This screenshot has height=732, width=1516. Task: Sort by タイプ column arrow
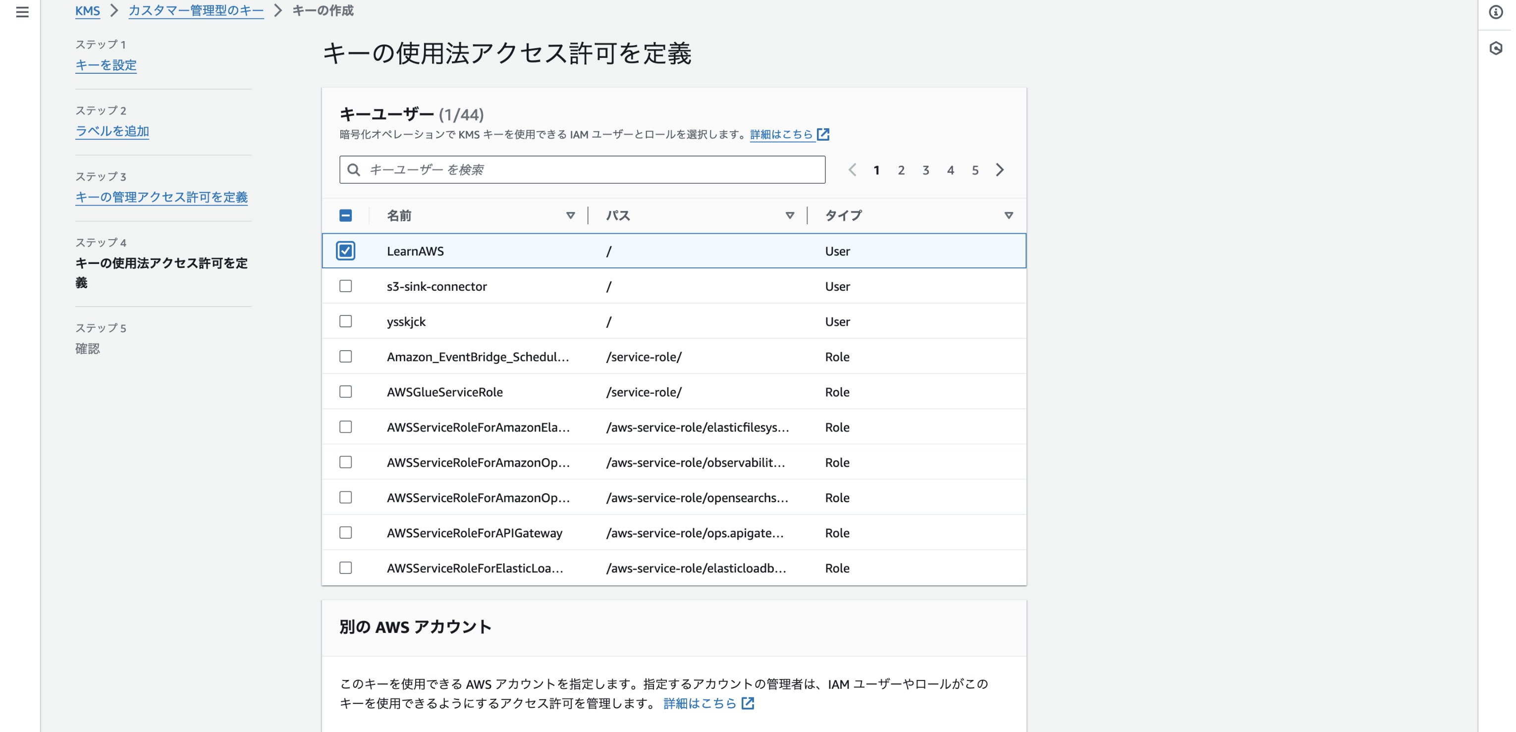tap(1008, 215)
